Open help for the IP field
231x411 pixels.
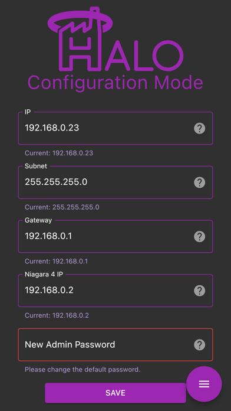pyautogui.click(x=199, y=129)
